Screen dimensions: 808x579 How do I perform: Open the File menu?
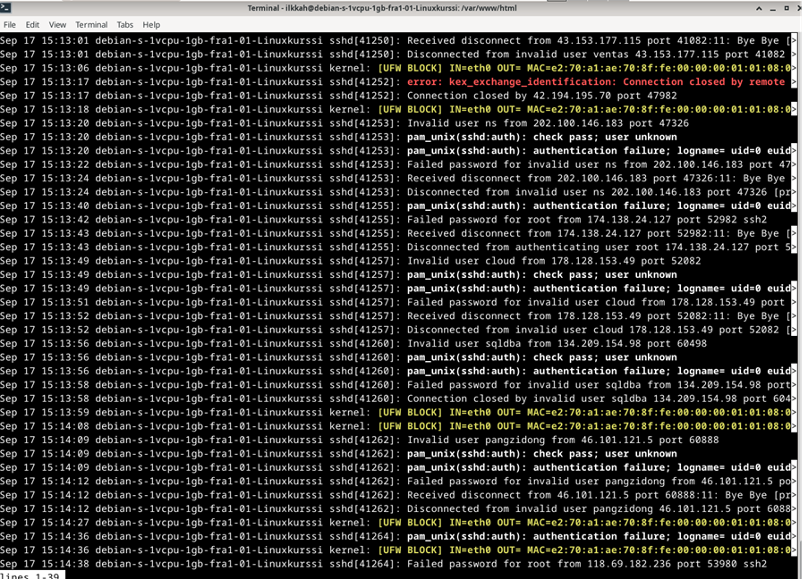pos(10,25)
